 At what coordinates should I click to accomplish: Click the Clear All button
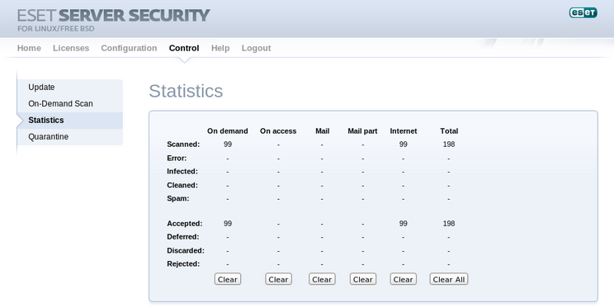449,279
